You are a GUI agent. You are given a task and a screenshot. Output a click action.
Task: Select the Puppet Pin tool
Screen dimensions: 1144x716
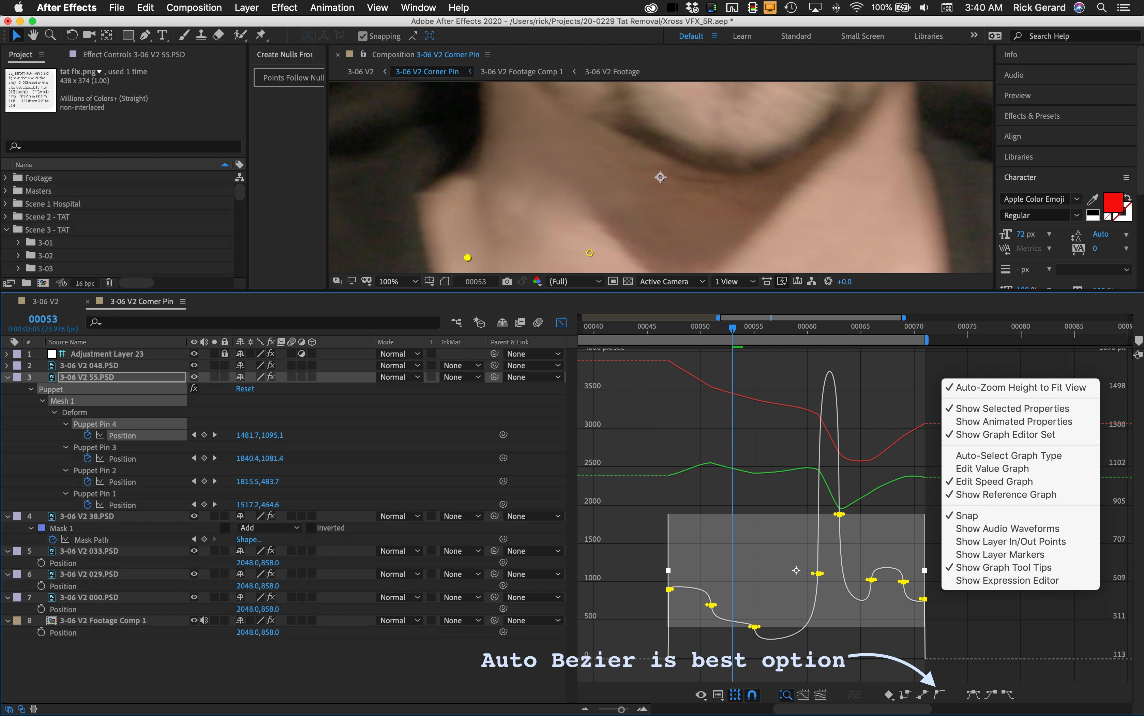pos(261,35)
